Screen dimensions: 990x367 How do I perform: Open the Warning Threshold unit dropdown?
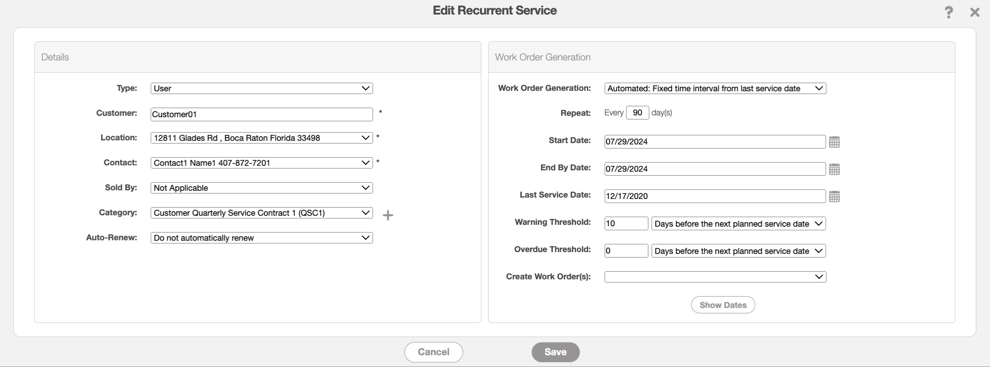pyautogui.click(x=738, y=224)
